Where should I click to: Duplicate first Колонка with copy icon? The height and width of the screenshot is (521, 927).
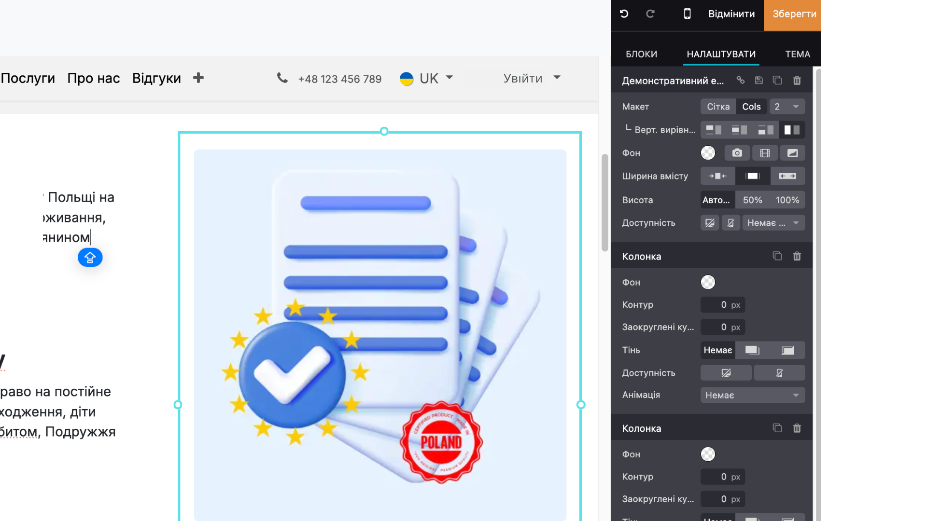pyautogui.click(x=777, y=256)
